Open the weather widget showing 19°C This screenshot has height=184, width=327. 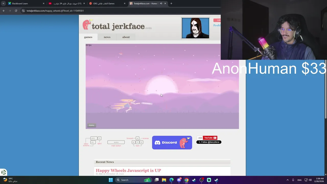tap(10, 180)
